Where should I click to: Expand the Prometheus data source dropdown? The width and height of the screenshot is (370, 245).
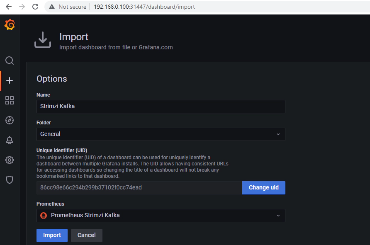click(x=161, y=216)
